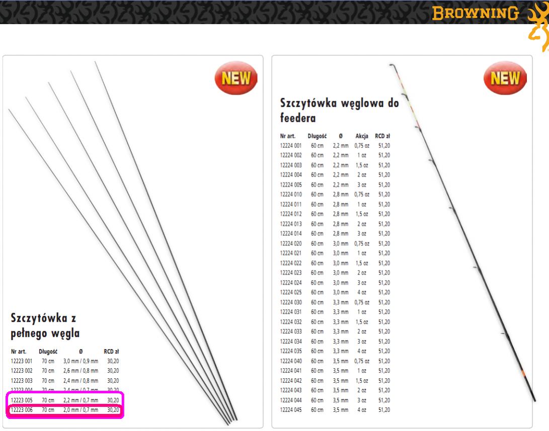Click article number 12224 025
Image resolution: width=549 pixels, height=431 pixels.
(290, 292)
